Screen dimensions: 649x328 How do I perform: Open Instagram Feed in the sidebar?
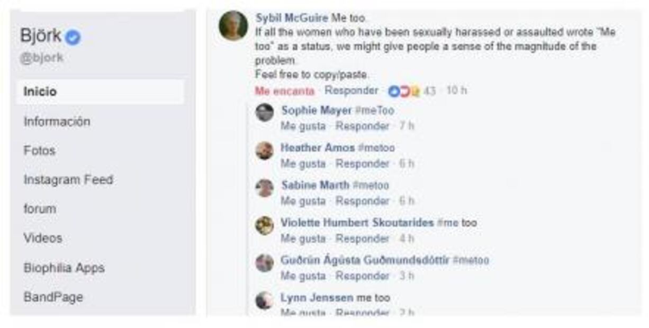pos(68,180)
